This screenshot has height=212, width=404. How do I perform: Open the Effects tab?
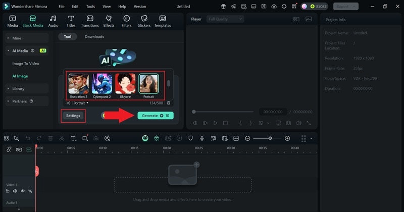(x=109, y=21)
